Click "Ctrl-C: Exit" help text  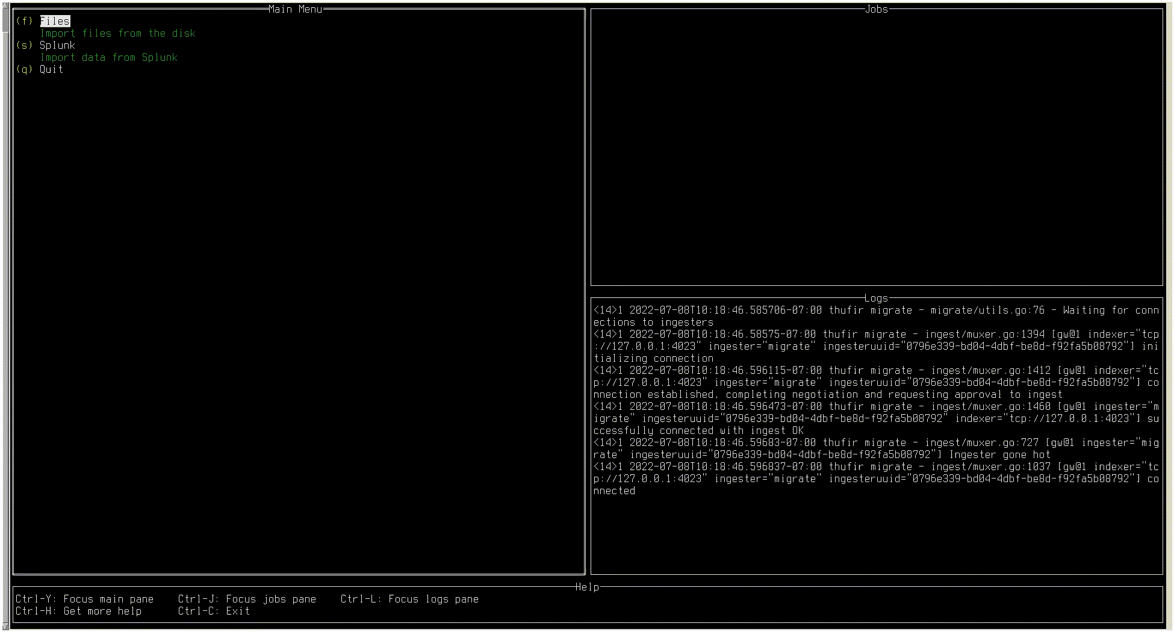click(x=214, y=611)
